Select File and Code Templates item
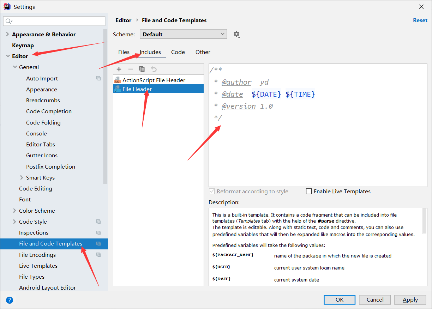The width and height of the screenshot is (432, 309). 54,243
